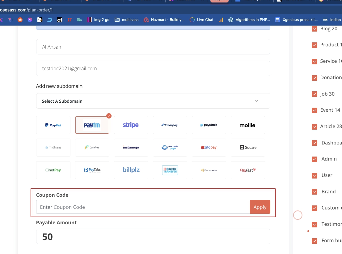Screen dimensions: 342x254
Task: Select Square payment gateway
Action: 248,148
